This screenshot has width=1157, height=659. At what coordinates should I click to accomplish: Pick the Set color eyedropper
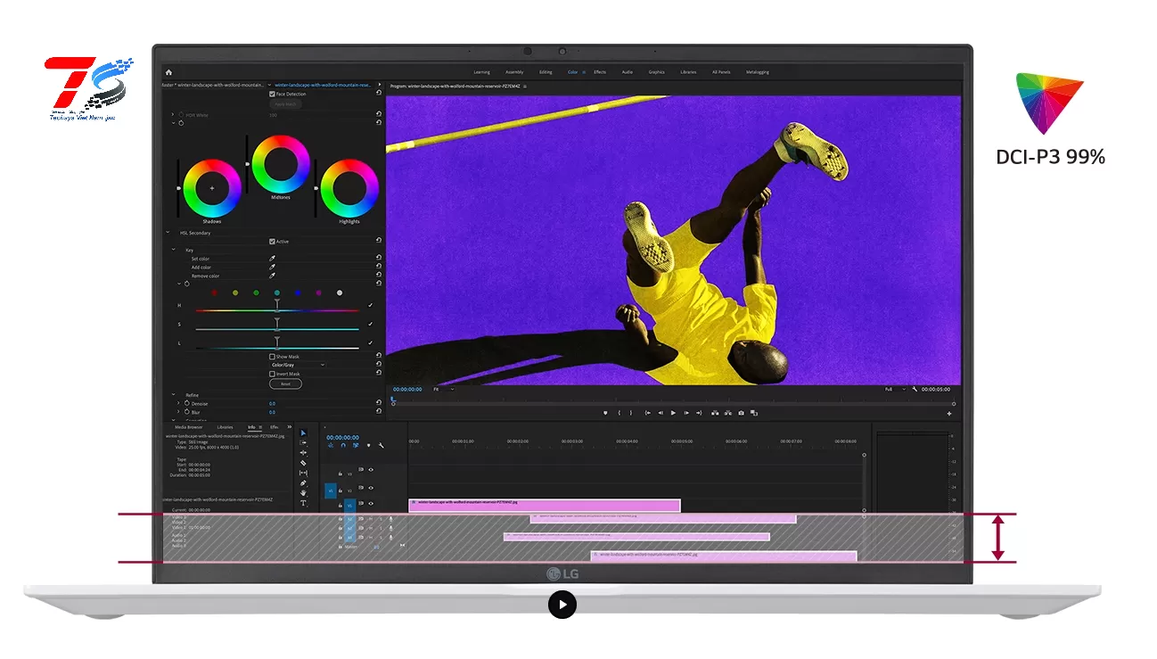click(x=273, y=259)
